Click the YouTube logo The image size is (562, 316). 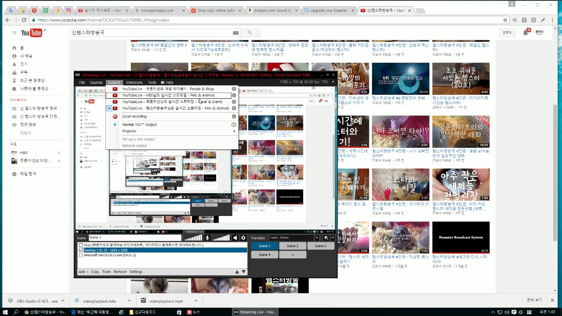coord(32,33)
